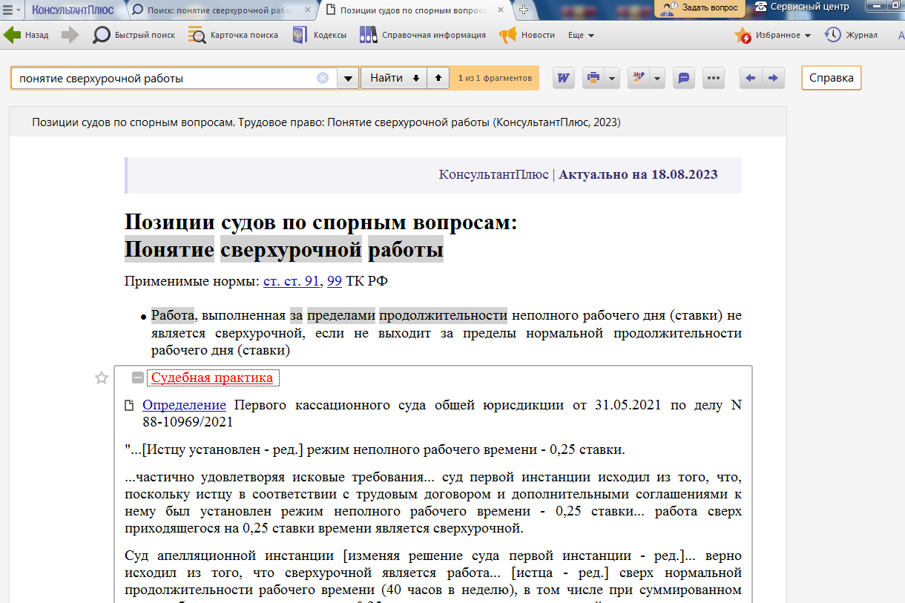Expand the Избранное dropdown menu

click(807, 36)
